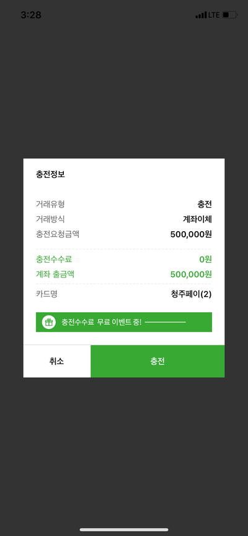The image size is (248, 536).
Task: Click the 충전 transaction type value
Action: (x=205, y=204)
